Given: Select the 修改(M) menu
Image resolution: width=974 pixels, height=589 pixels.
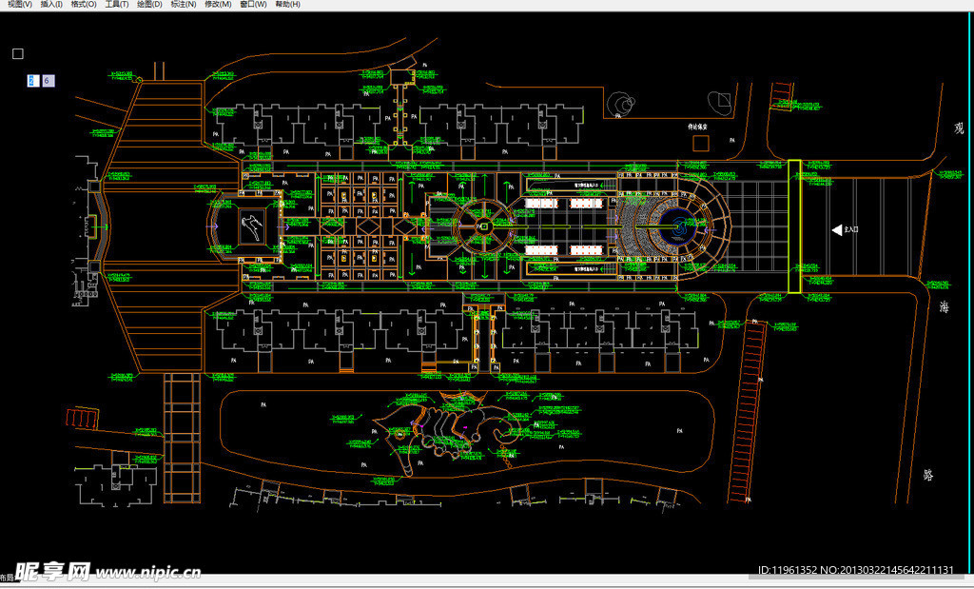Looking at the screenshot, I should click(x=218, y=5).
